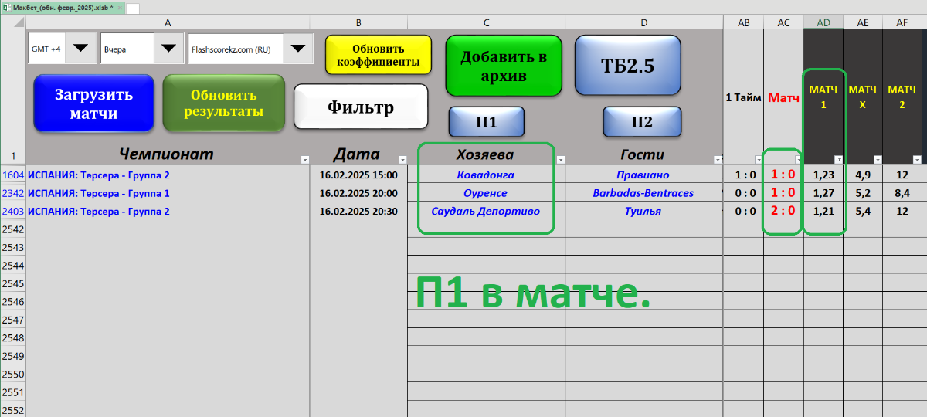Click the Ковадонга home team cell

486,175
